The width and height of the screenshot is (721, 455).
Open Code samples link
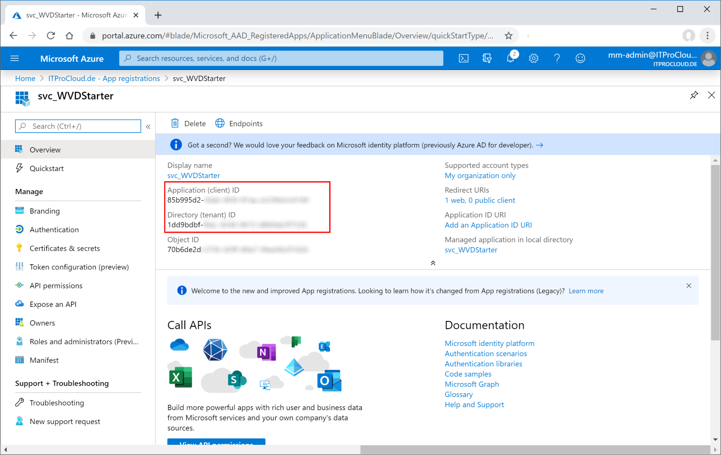[468, 374]
